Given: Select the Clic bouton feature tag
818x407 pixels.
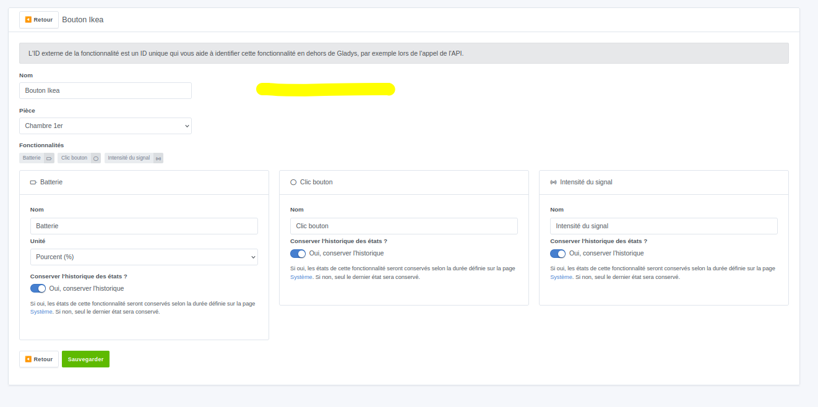Looking at the screenshot, I should coord(79,158).
